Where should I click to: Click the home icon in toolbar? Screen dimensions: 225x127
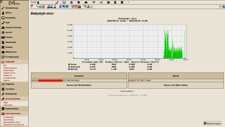pyautogui.click(x=32, y=6)
